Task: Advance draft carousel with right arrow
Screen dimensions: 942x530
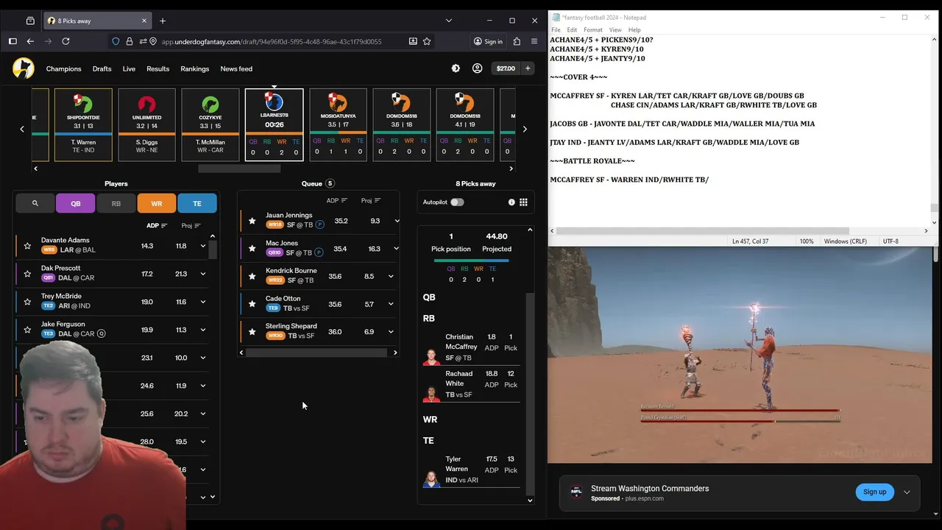Action: (525, 129)
